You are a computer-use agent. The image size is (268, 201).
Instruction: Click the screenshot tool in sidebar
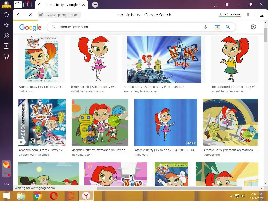click(x=6, y=57)
